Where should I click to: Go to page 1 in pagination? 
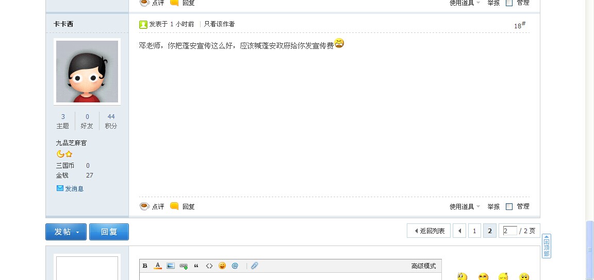[x=474, y=231]
